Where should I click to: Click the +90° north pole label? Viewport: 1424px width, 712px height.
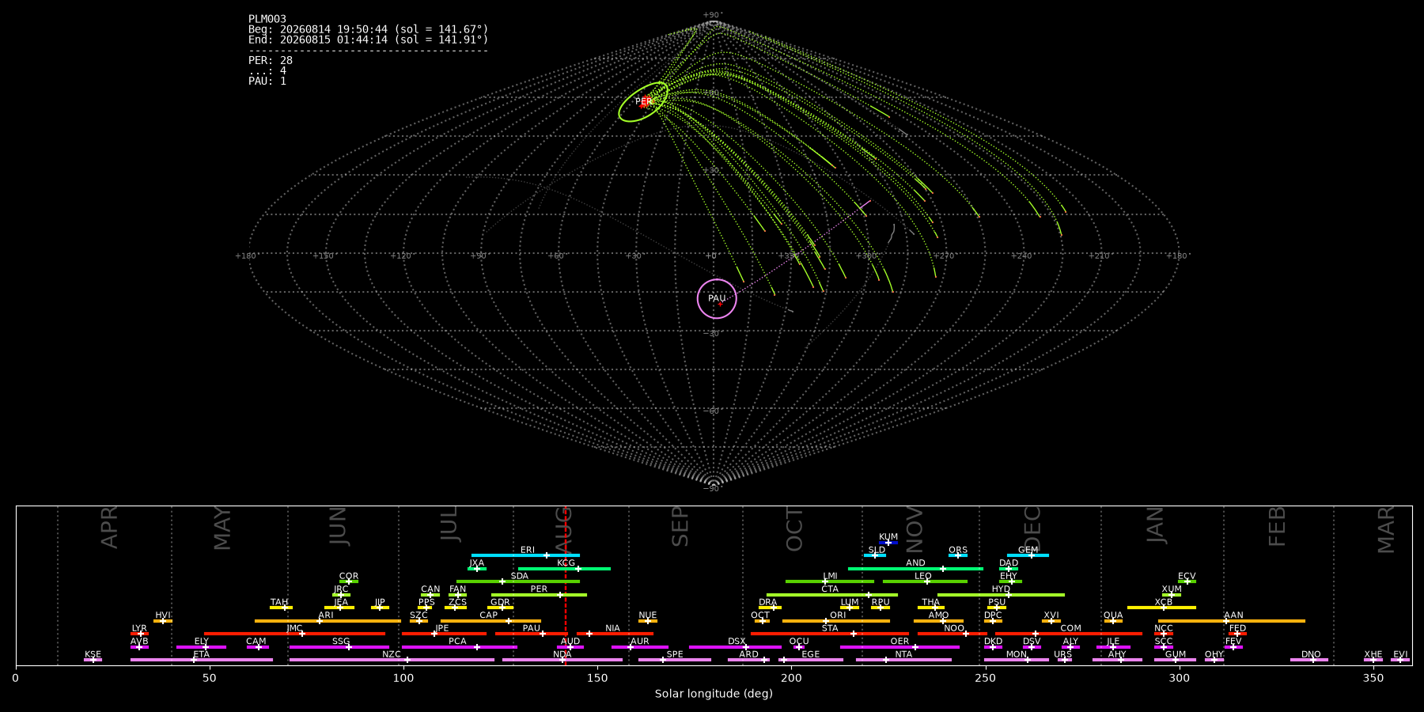point(712,15)
